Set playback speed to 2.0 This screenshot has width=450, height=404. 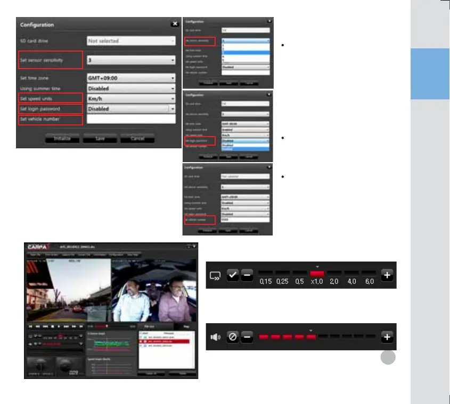(334, 277)
